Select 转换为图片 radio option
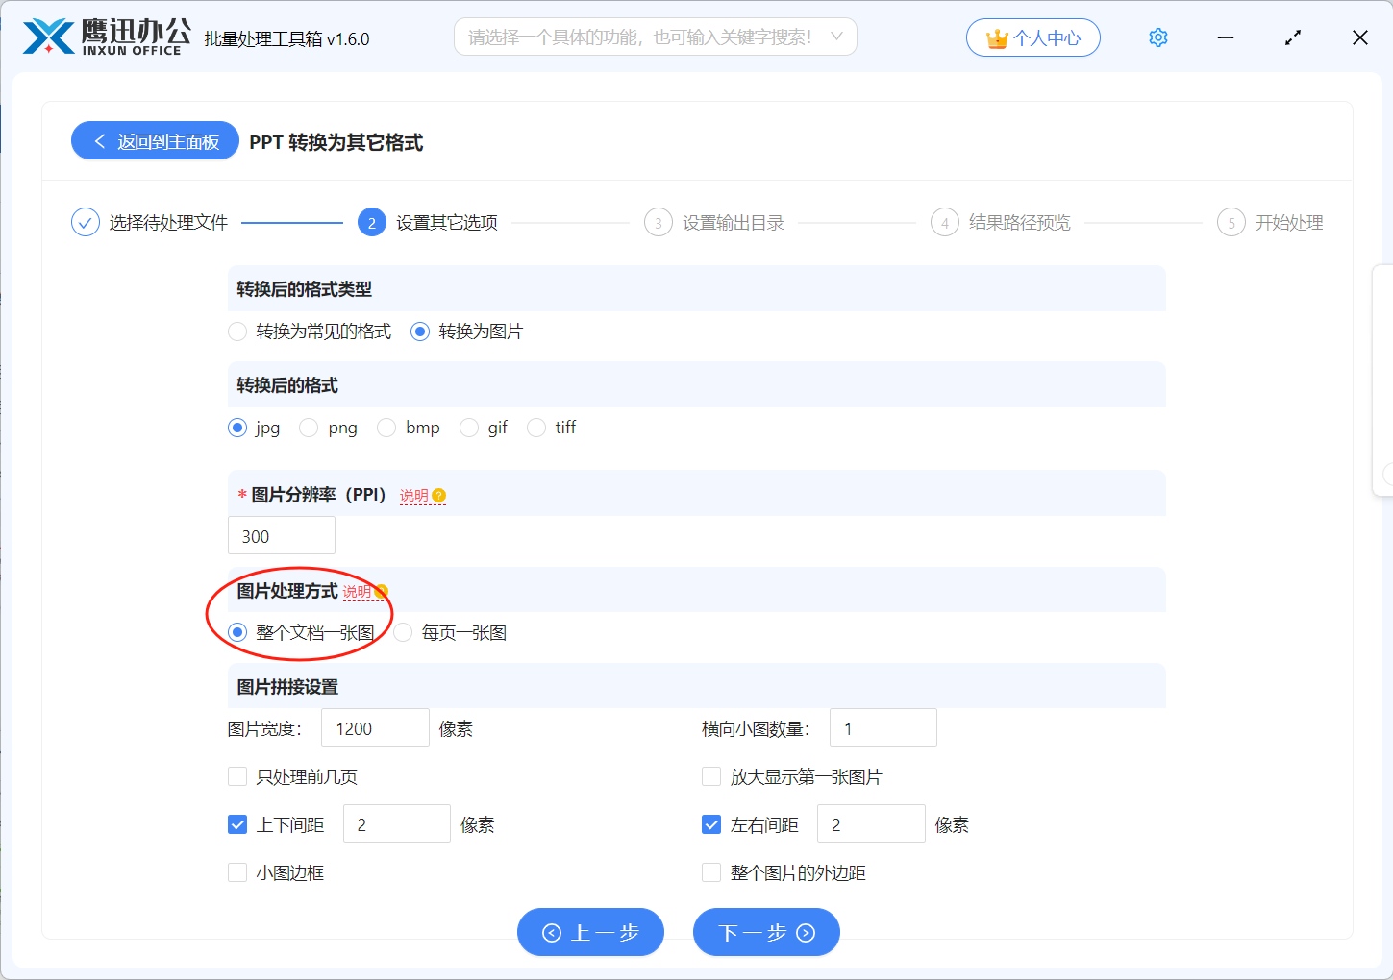Viewport: 1393px width, 980px height. click(x=420, y=331)
